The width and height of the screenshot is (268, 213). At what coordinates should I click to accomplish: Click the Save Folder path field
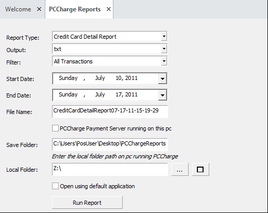point(110,144)
